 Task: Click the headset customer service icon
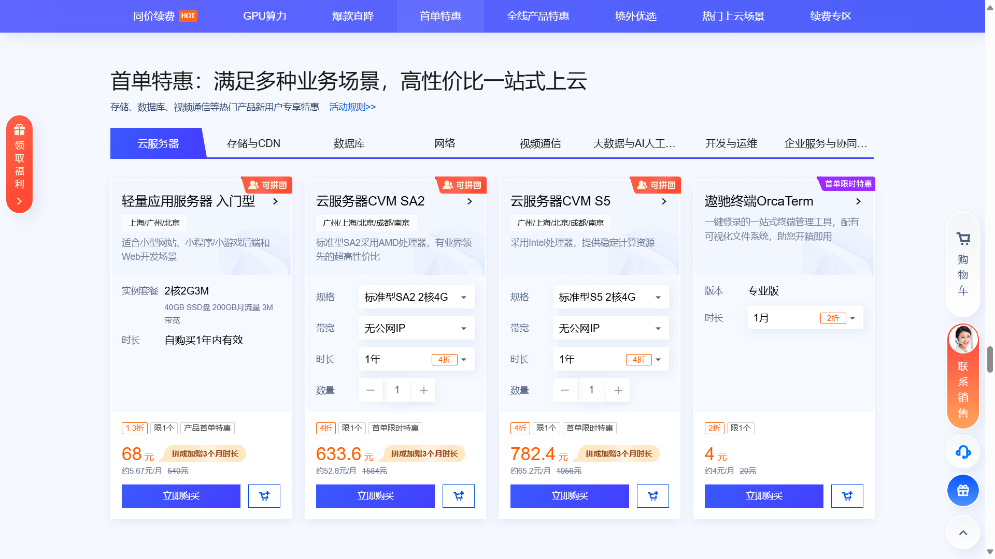pos(962,452)
